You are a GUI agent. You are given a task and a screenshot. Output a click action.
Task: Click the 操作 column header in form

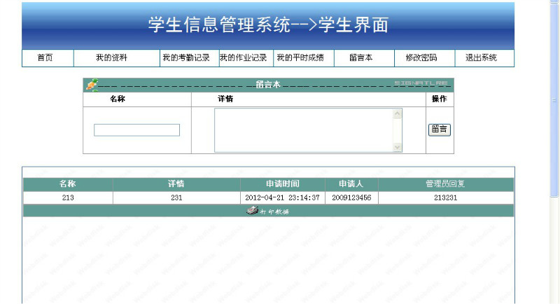tap(440, 99)
